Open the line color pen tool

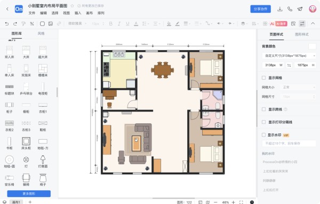point(178,24)
